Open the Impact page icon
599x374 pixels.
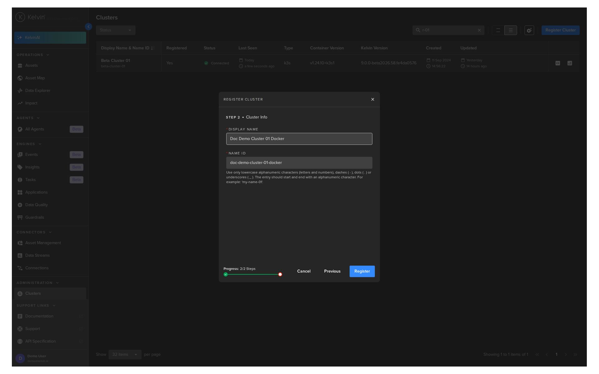pos(20,103)
